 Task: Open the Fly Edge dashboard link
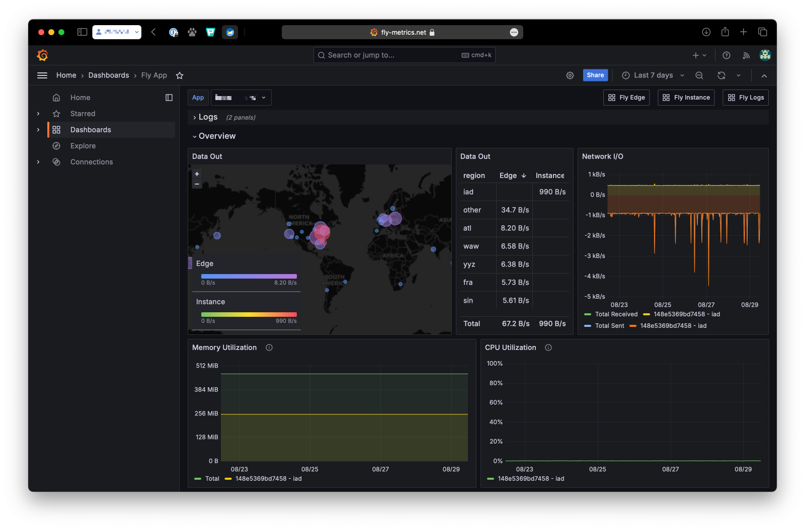click(626, 98)
